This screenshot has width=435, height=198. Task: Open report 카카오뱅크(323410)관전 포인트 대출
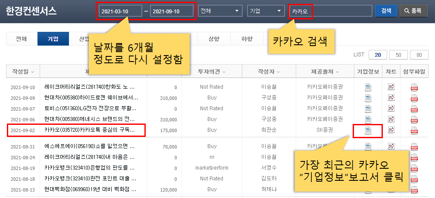89,179
